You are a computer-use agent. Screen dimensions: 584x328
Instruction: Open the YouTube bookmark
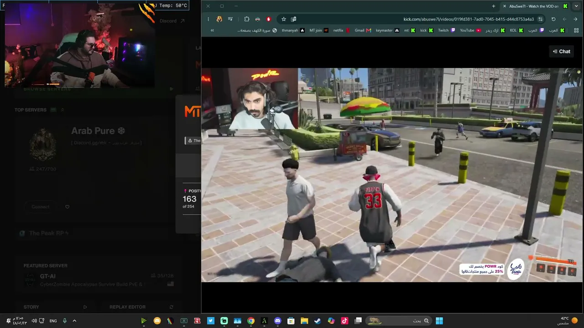click(470, 30)
